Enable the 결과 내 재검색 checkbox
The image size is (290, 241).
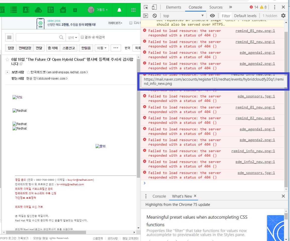[82, 37]
